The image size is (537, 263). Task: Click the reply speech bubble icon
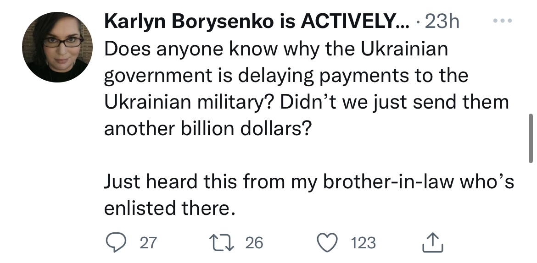(117, 242)
